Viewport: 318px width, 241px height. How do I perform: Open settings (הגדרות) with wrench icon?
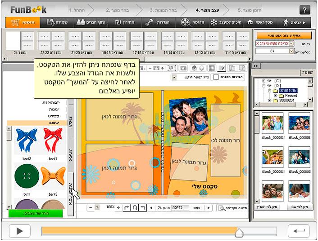[x=157, y=22]
